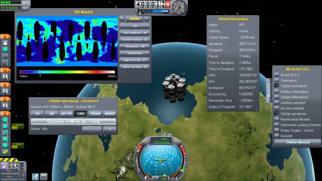Select the strut connector icon in stage 4
This screenshot has height=181, width=322.
[x=5, y=133]
